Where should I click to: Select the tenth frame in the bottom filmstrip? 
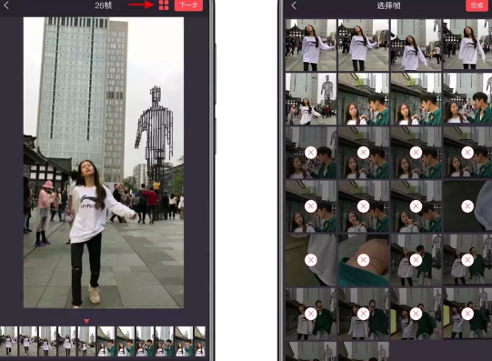tap(184, 341)
